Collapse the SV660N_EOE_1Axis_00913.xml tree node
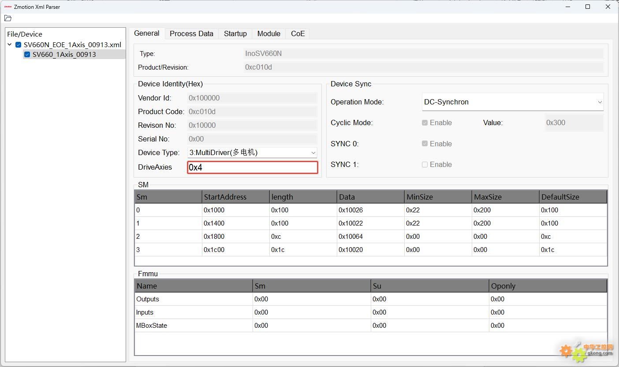619x367 pixels. (x=10, y=44)
